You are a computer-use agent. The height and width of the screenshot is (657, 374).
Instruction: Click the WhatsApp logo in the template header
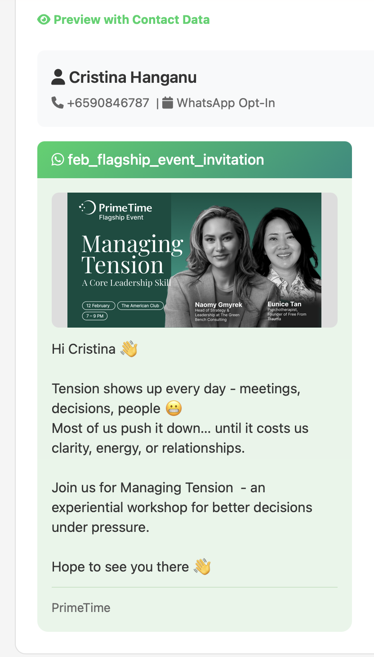point(58,160)
